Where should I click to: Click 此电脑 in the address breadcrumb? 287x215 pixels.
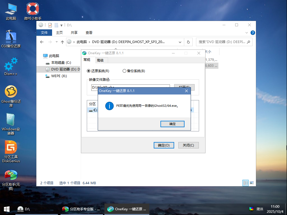pos(82,42)
